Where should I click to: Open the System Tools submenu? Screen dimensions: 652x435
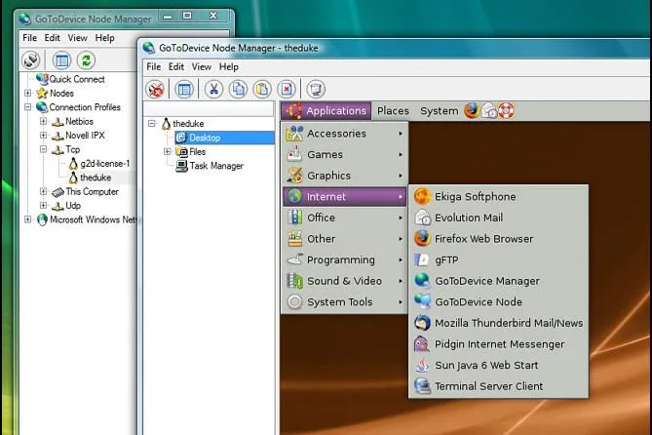[x=345, y=301]
